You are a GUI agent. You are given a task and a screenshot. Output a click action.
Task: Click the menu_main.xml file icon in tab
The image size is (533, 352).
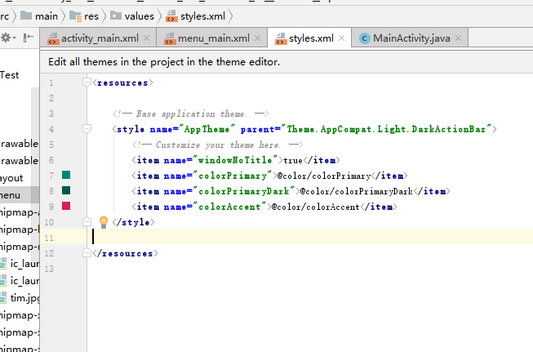(x=169, y=38)
